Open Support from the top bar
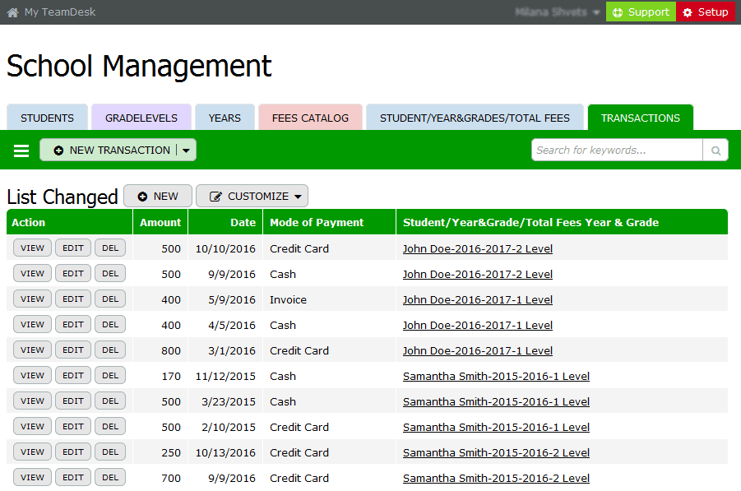 [641, 12]
